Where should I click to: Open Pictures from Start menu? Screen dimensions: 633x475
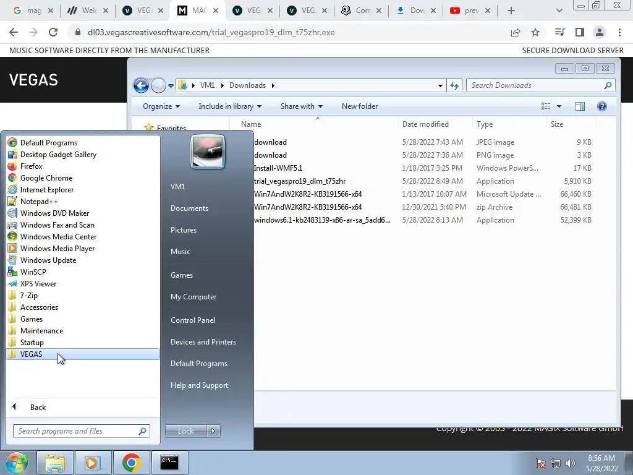183,230
